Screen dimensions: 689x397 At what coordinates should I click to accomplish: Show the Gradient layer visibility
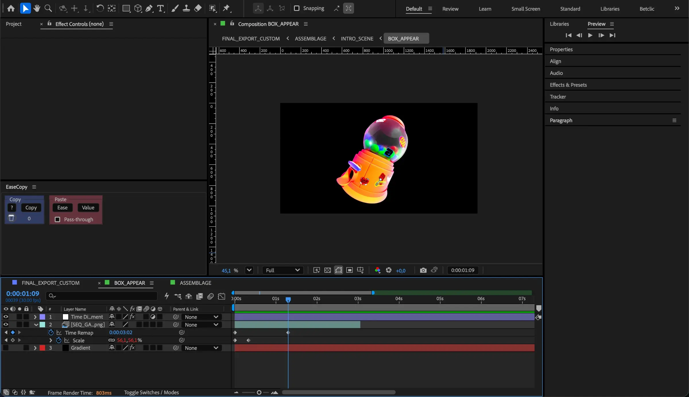coord(6,348)
